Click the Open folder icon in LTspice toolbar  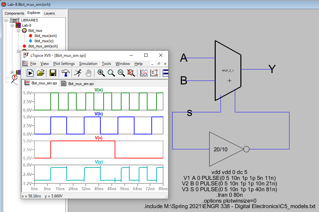pyautogui.click(x=41, y=73)
